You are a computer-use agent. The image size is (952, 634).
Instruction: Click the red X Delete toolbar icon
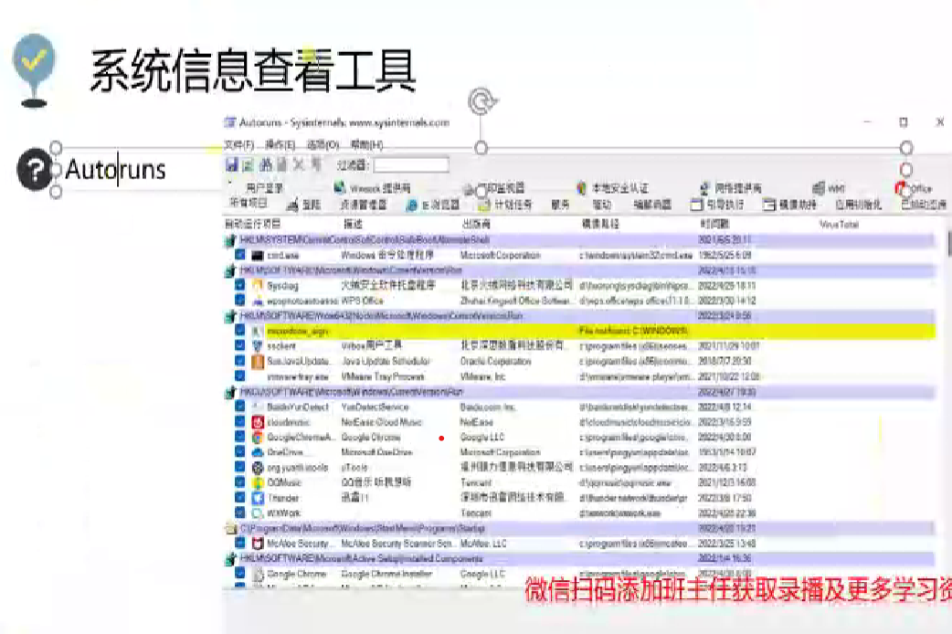point(299,164)
